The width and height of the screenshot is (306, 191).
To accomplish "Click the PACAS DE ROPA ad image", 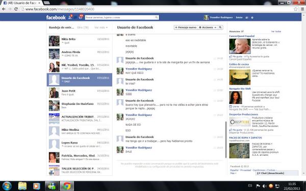I will click(x=239, y=151).
